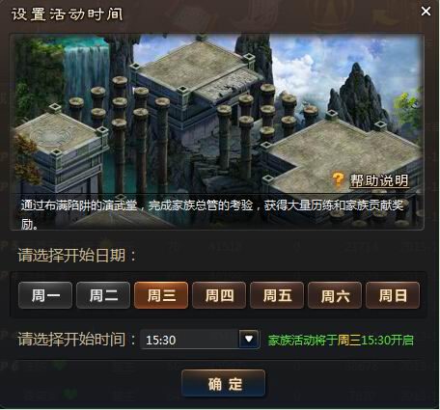Choose the highlighted 周三 day button
This screenshot has height=410, width=440.
[x=161, y=295]
